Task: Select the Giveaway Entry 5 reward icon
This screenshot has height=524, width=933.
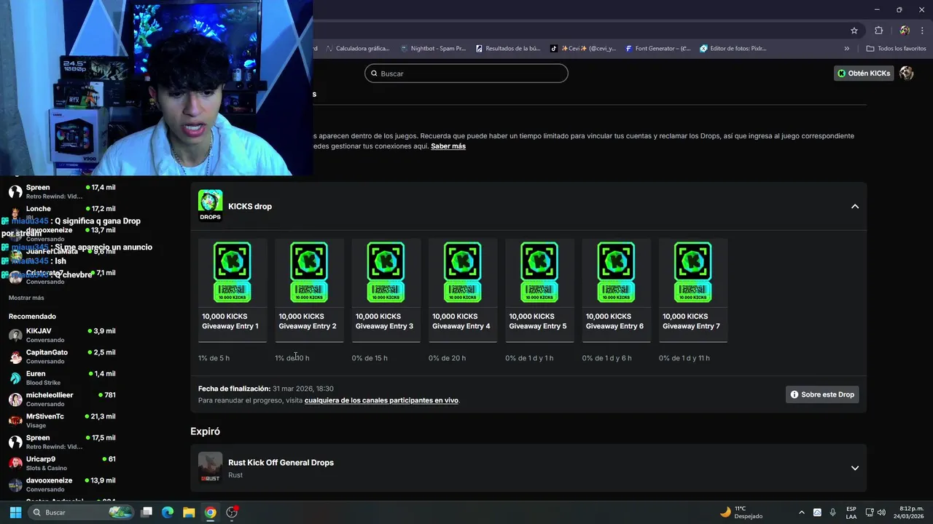Action: click(x=539, y=272)
